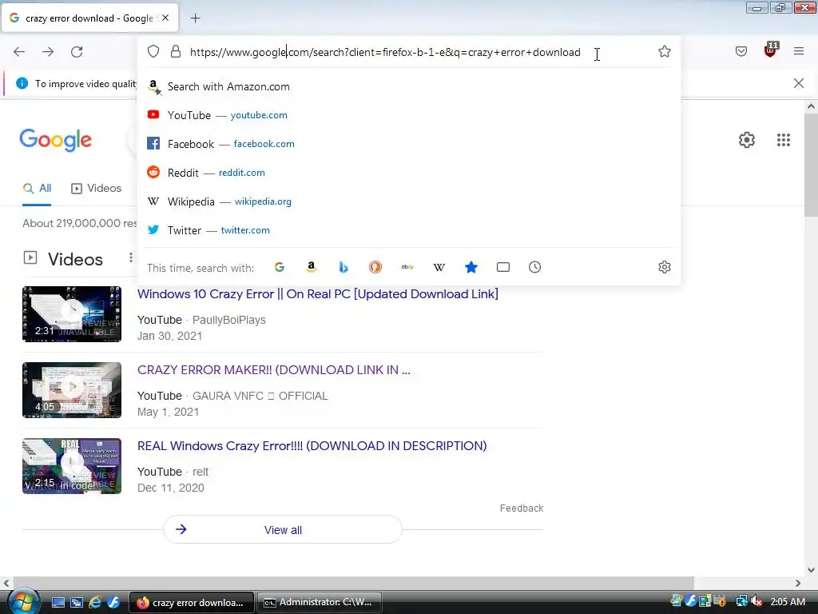The image size is (818, 614).
Task: Search this time with Wikipedia icon
Action: tap(439, 267)
